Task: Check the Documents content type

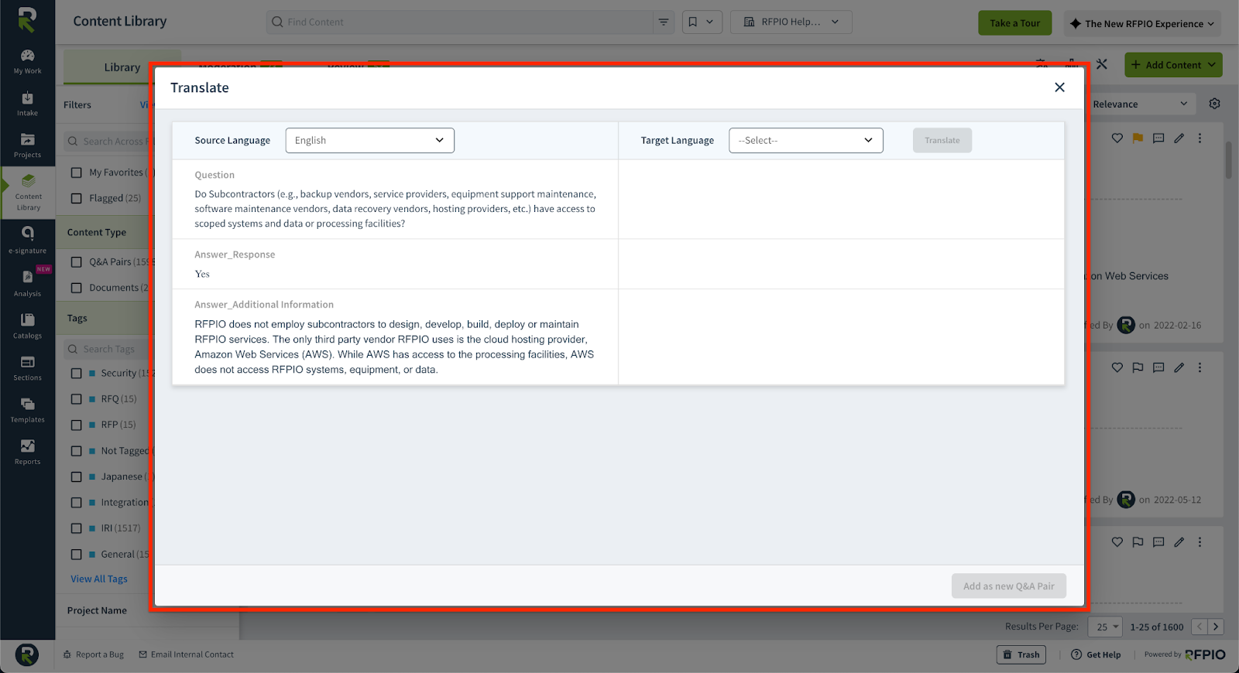Action: [x=77, y=288]
